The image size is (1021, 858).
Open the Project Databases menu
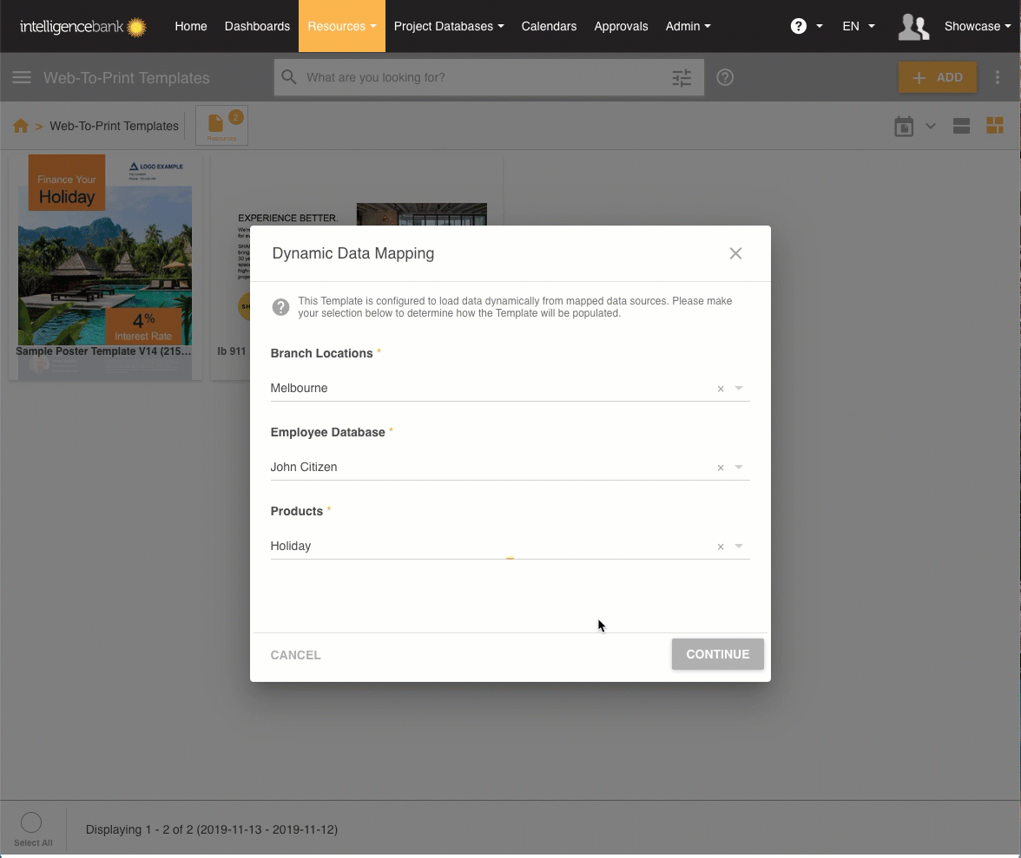tap(448, 26)
